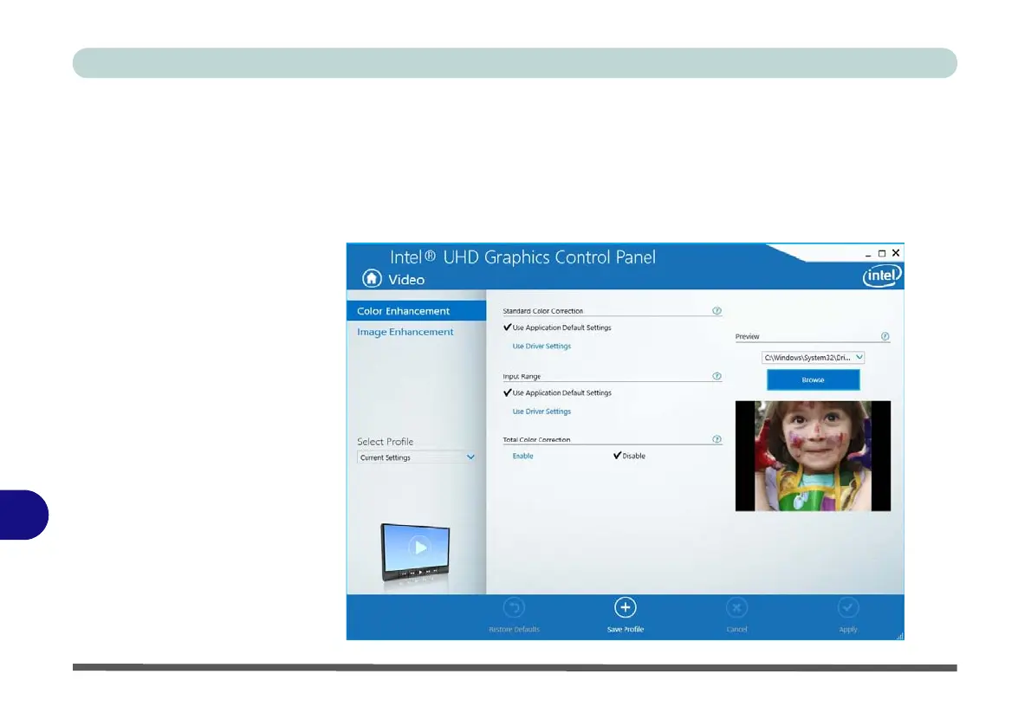Open the Select Profile dropdown
The height and width of the screenshot is (726, 1031).
pos(417,457)
